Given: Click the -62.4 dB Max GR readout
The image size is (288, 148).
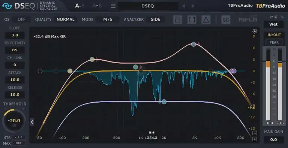Looking at the screenshot, I should click(49, 37).
